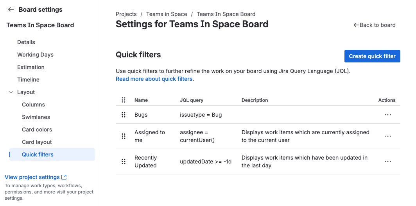The image size is (416, 206).
Task: Click the drag handle for Bugs filter
Action: click(124, 115)
